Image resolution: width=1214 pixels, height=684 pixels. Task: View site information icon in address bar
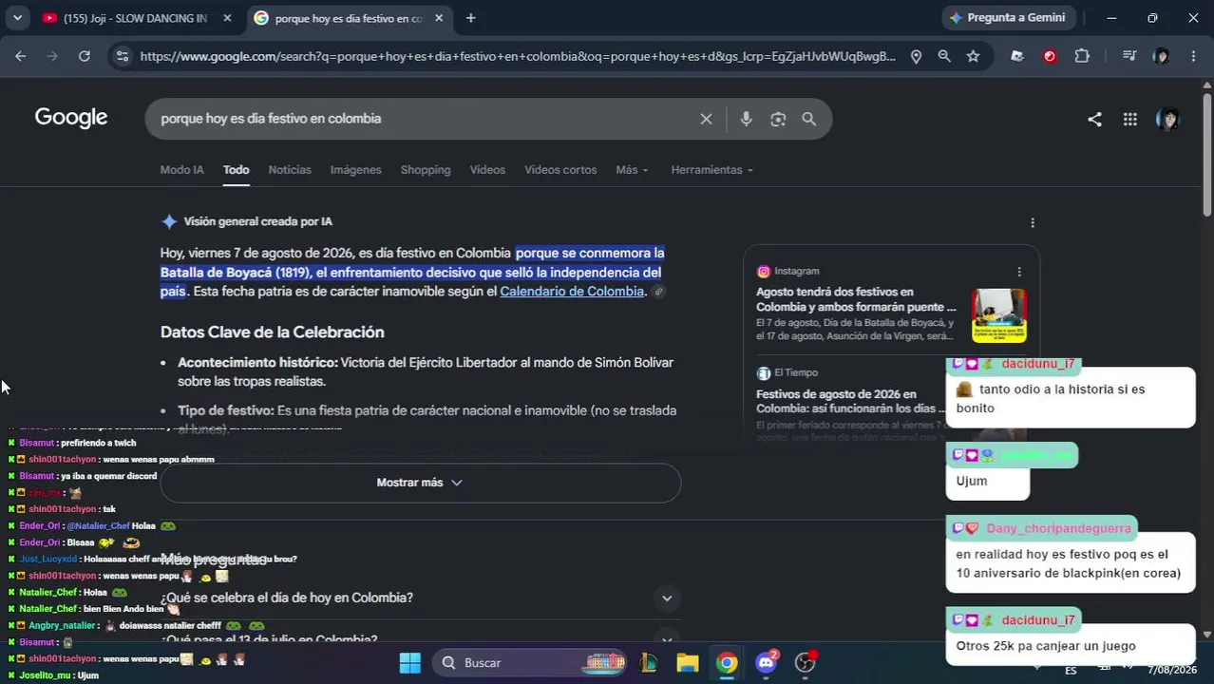122,56
